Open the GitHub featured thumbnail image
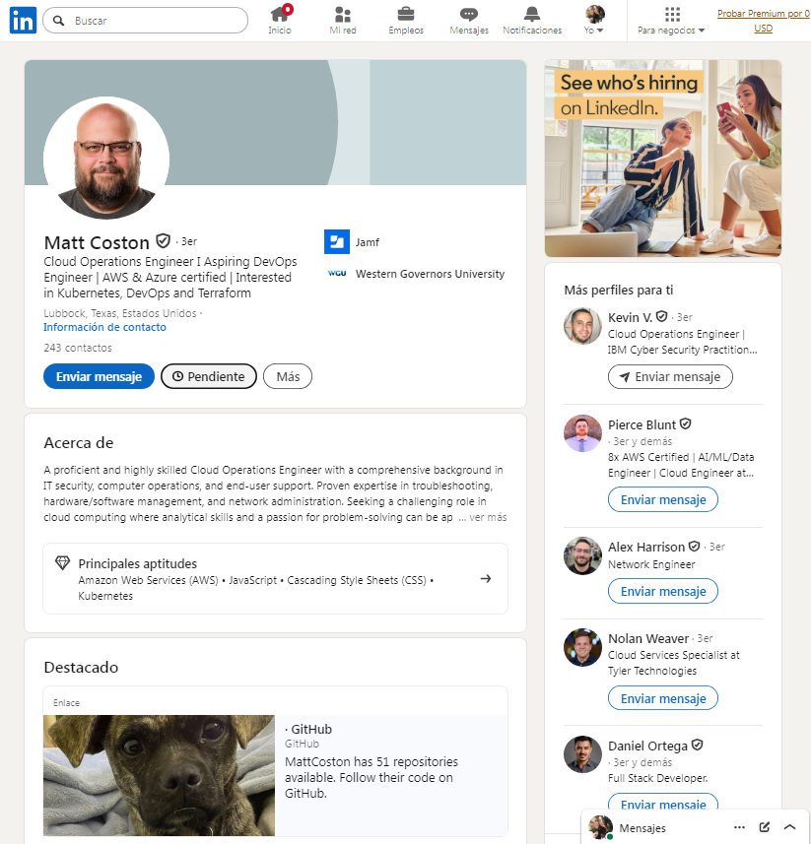Screen dimensions: 811x844 159,775
